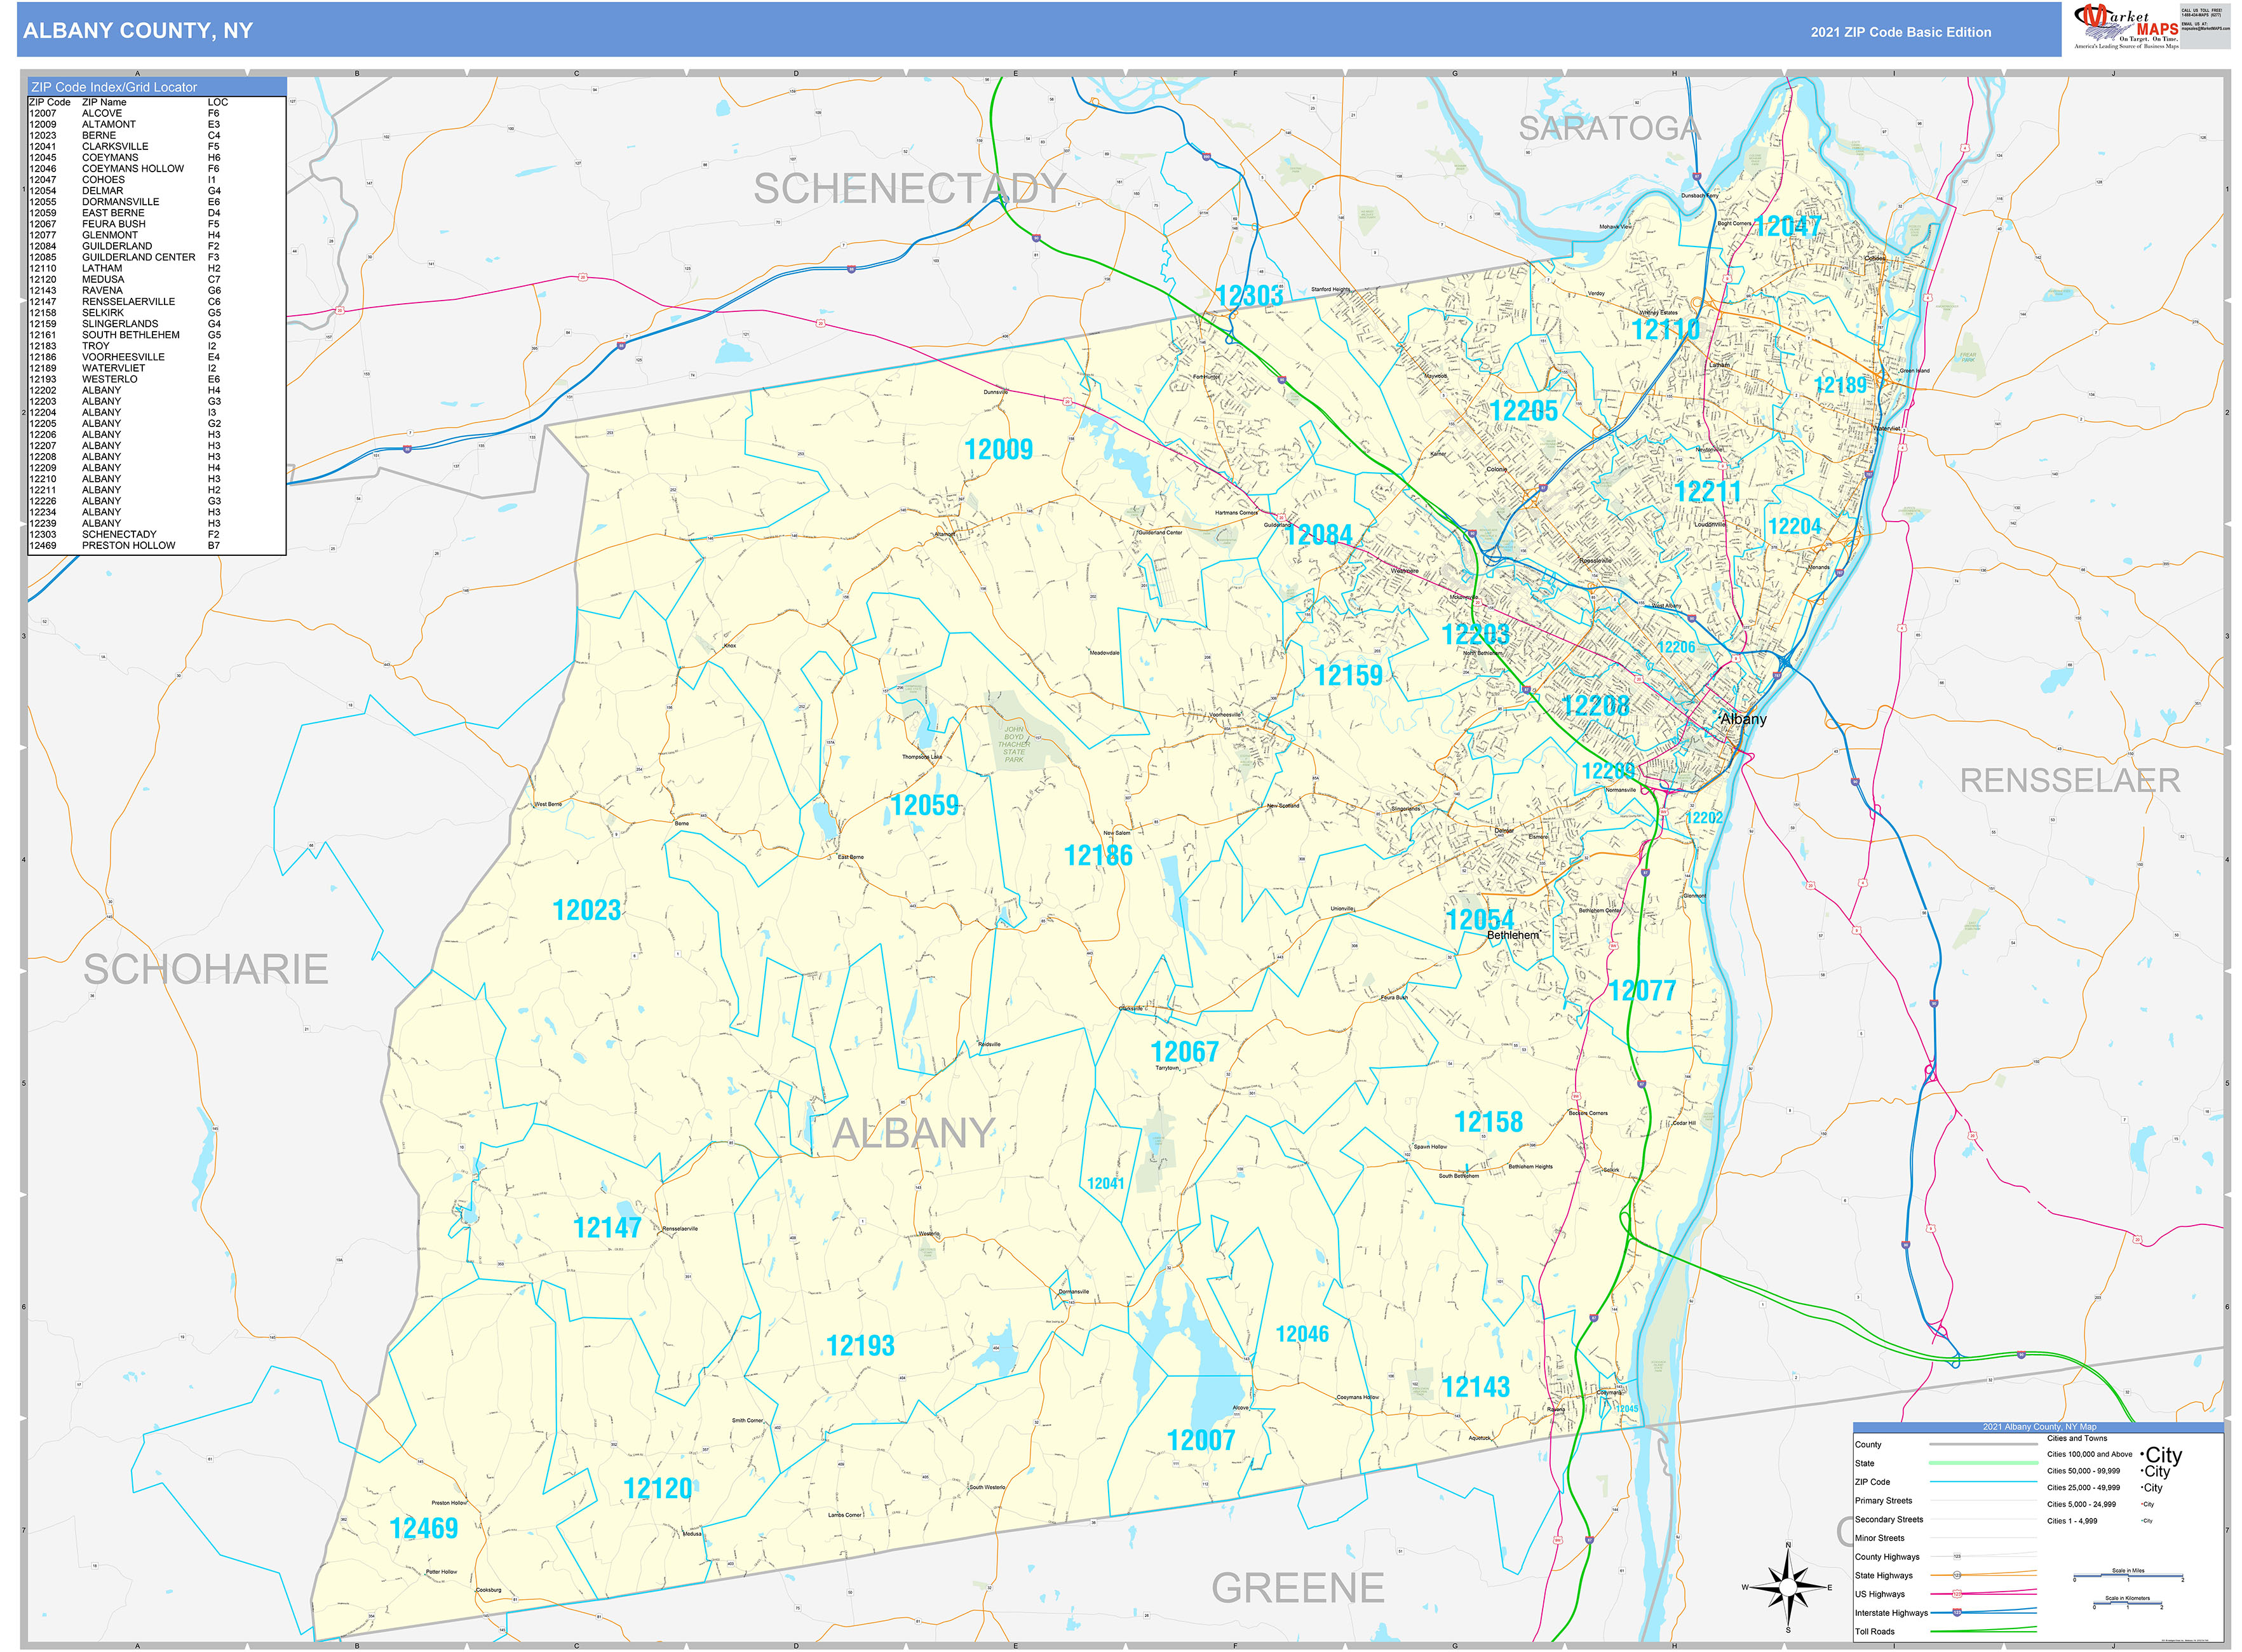Click the ZIP label 12059 on the map
2242x1652 pixels.
click(924, 806)
